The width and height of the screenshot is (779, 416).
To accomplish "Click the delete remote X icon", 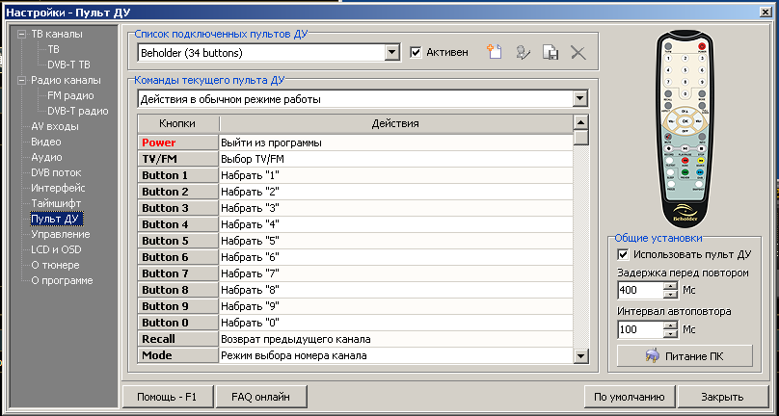I will point(578,52).
